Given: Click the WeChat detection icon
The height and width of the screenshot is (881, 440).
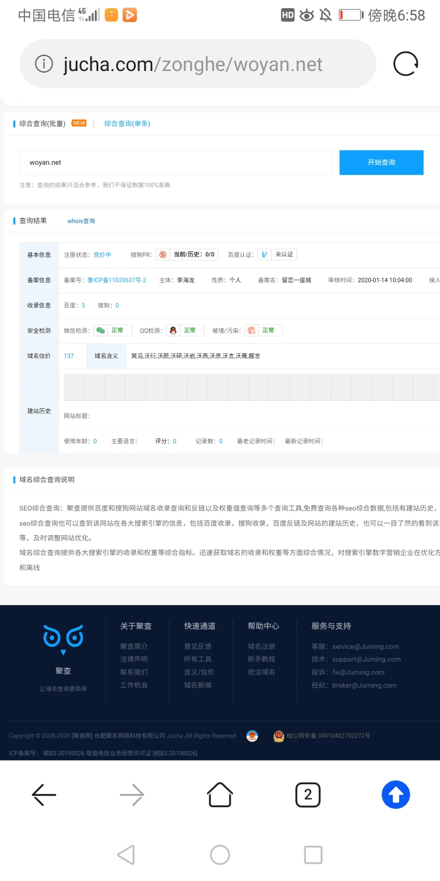Looking at the screenshot, I should point(101,330).
